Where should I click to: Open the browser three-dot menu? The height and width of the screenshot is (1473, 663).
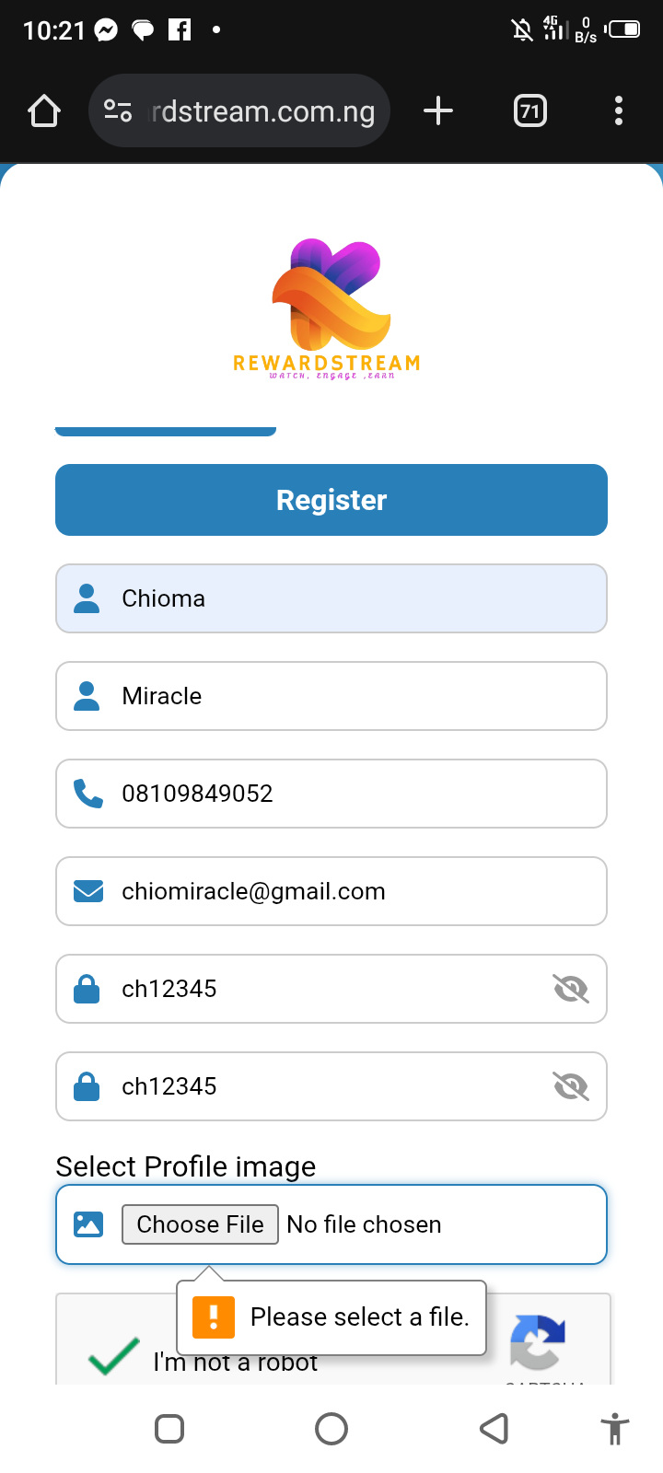619,111
